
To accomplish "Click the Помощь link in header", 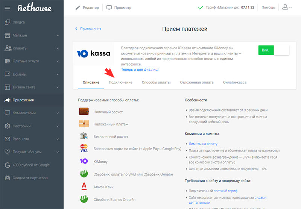I will [x=268, y=8].
